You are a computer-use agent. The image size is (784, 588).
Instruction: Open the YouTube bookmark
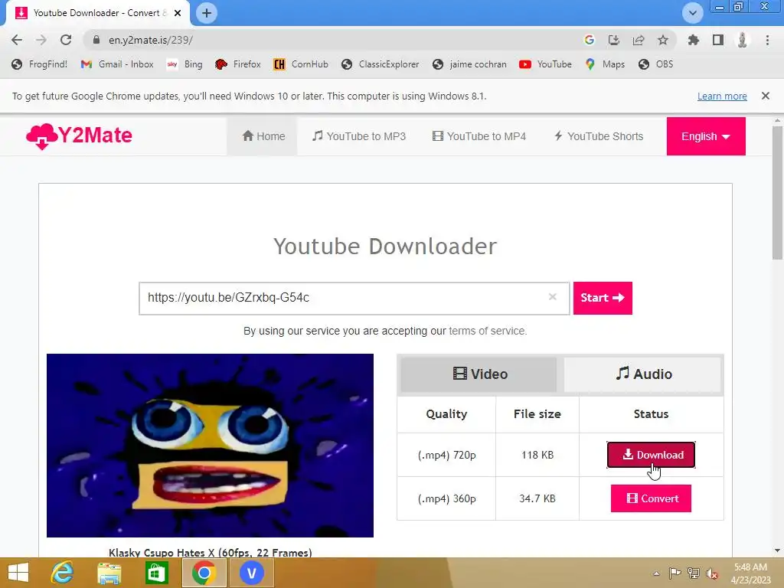545,64
